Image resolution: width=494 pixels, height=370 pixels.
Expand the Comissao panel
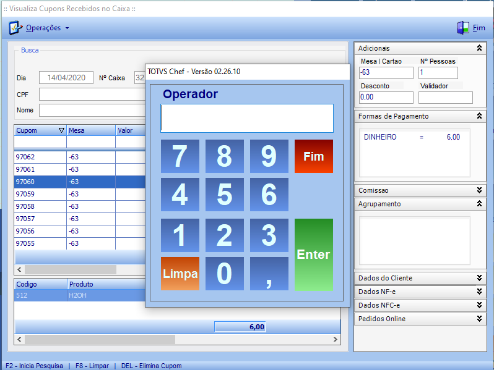coord(479,190)
